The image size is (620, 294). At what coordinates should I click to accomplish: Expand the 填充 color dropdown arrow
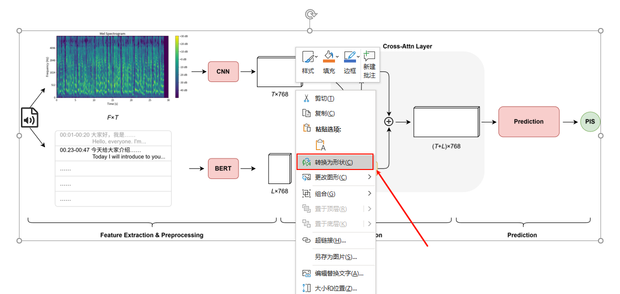pos(337,56)
